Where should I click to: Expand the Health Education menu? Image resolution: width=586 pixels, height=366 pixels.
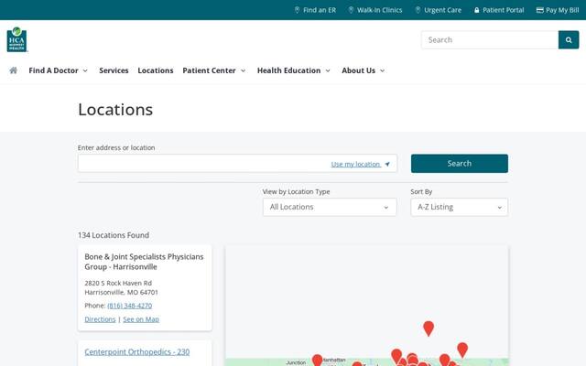[294, 70]
